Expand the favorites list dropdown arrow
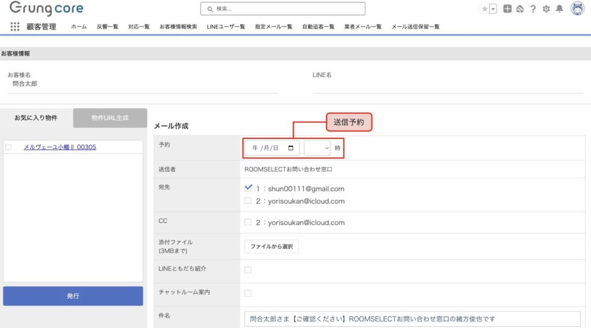This screenshot has width=591, height=328. pos(493,9)
